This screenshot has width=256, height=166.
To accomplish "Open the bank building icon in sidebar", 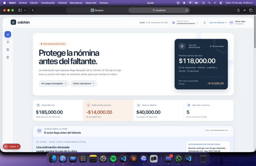I will pos(8,57).
